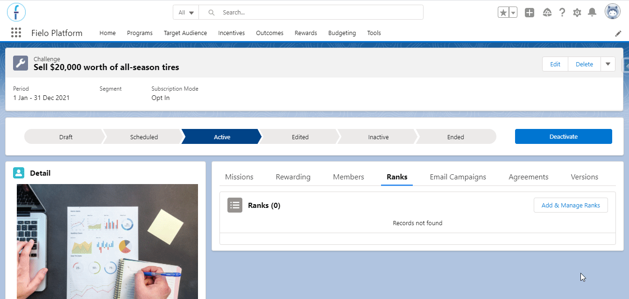
Task: Click the challenge detail image
Action: click(x=107, y=242)
